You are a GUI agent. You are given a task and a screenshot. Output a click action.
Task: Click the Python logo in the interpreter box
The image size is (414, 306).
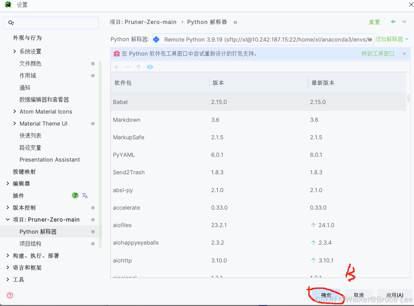click(x=156, y=39)
